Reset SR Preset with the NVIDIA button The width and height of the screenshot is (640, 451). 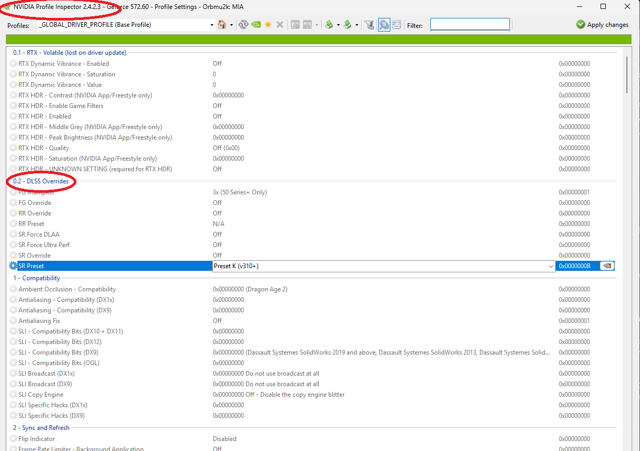607,266
